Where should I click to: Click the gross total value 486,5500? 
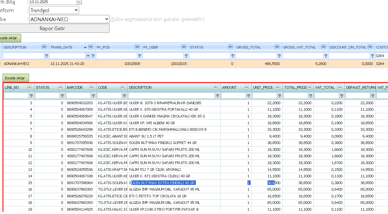[272, 64]
